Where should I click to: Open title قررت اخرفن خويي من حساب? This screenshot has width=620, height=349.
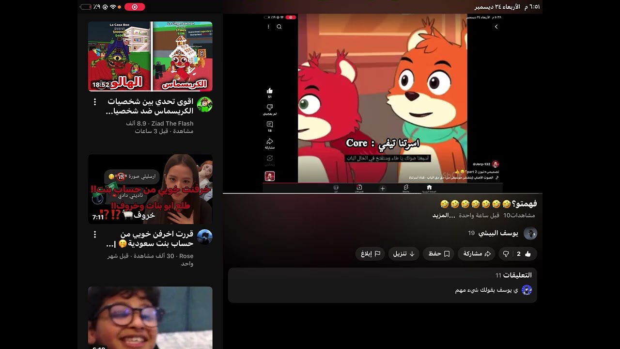pyautogui.click(x=150, y=238)
